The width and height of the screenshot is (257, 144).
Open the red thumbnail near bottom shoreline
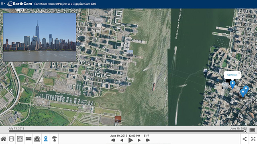coord(118,119)
